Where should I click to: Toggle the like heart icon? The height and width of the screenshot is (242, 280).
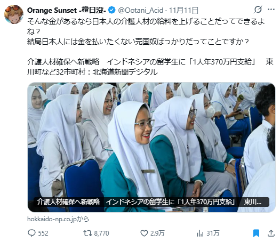pyautogui.click(x=144, y=233)
